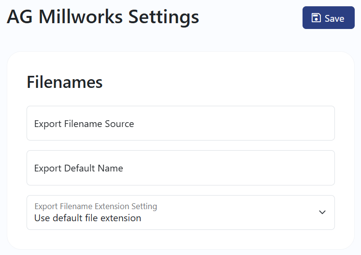This screenshot has width=361, height=255.
Task: Click the AG Millworks Settings page title
Action: [102, 17]
